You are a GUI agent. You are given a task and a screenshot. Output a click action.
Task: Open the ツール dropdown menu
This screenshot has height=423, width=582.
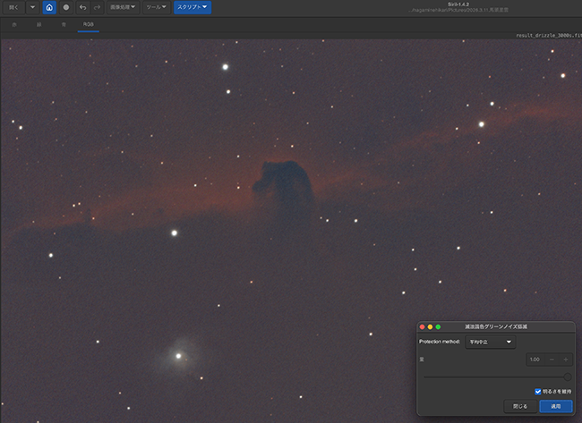coord(157,7)
